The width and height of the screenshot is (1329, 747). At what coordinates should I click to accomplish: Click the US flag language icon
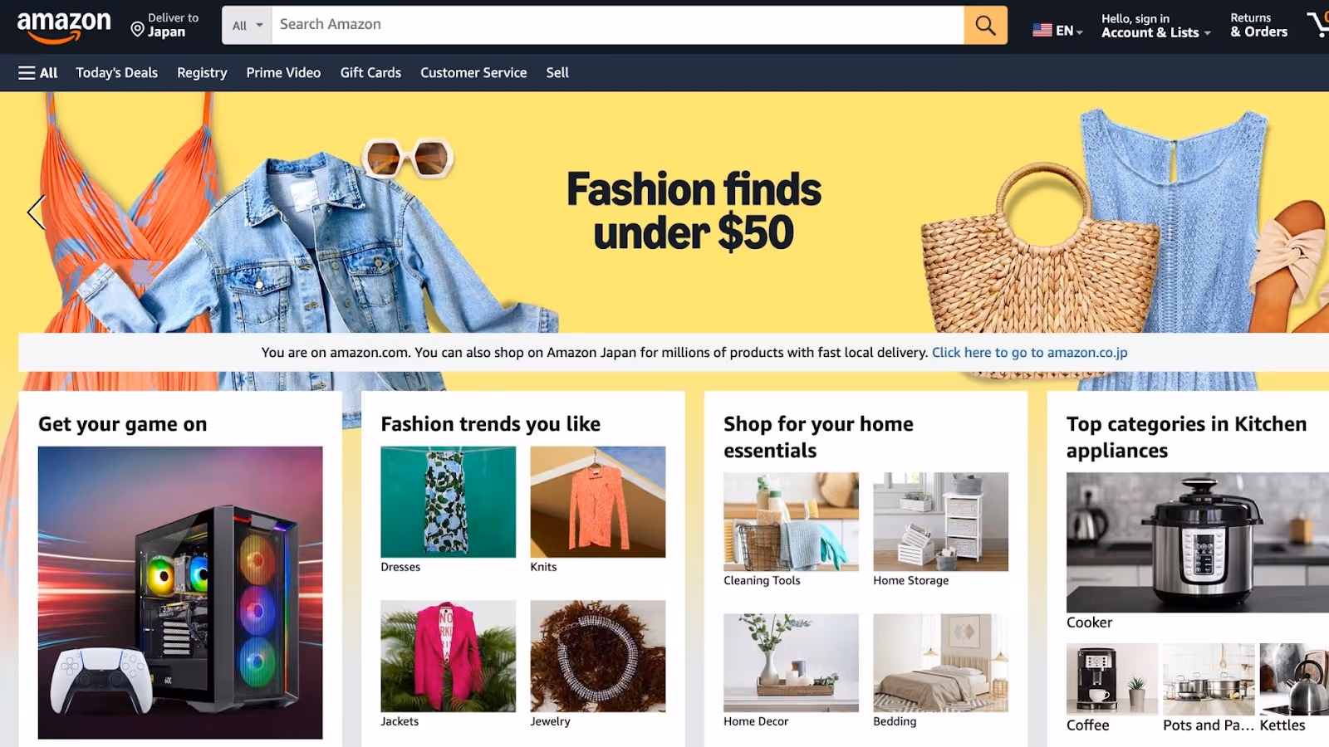point(1042,30)
